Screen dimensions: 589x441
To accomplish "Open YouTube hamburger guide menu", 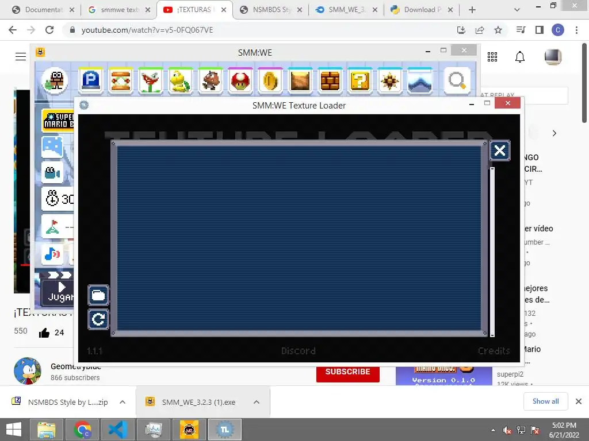I will click(x=21, y=57).
